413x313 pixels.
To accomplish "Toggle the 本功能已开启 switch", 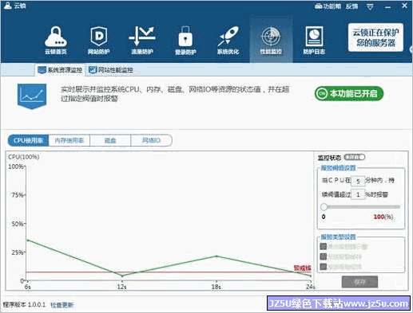I will (349, 93).
